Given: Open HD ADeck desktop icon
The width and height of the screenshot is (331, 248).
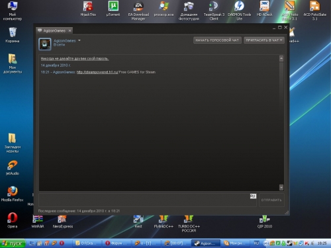Looking at the screenshot, I should click(x=265, y=9).
